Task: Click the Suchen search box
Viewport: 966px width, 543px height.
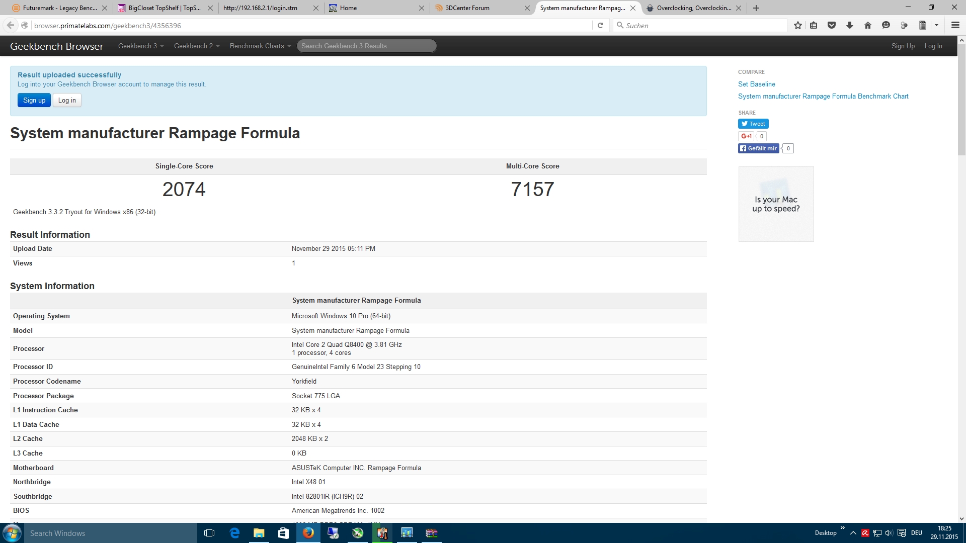Action: pos(700,25)
